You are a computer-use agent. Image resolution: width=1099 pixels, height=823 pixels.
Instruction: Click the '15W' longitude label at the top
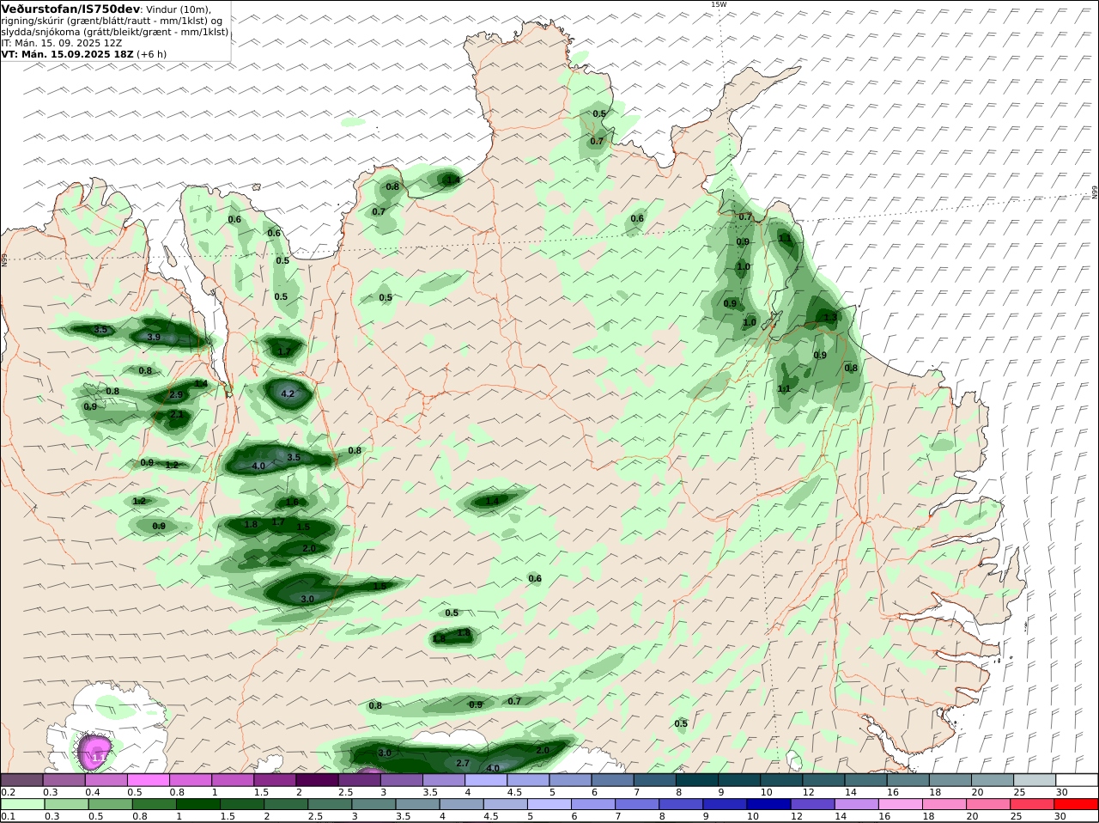[719, 4]
